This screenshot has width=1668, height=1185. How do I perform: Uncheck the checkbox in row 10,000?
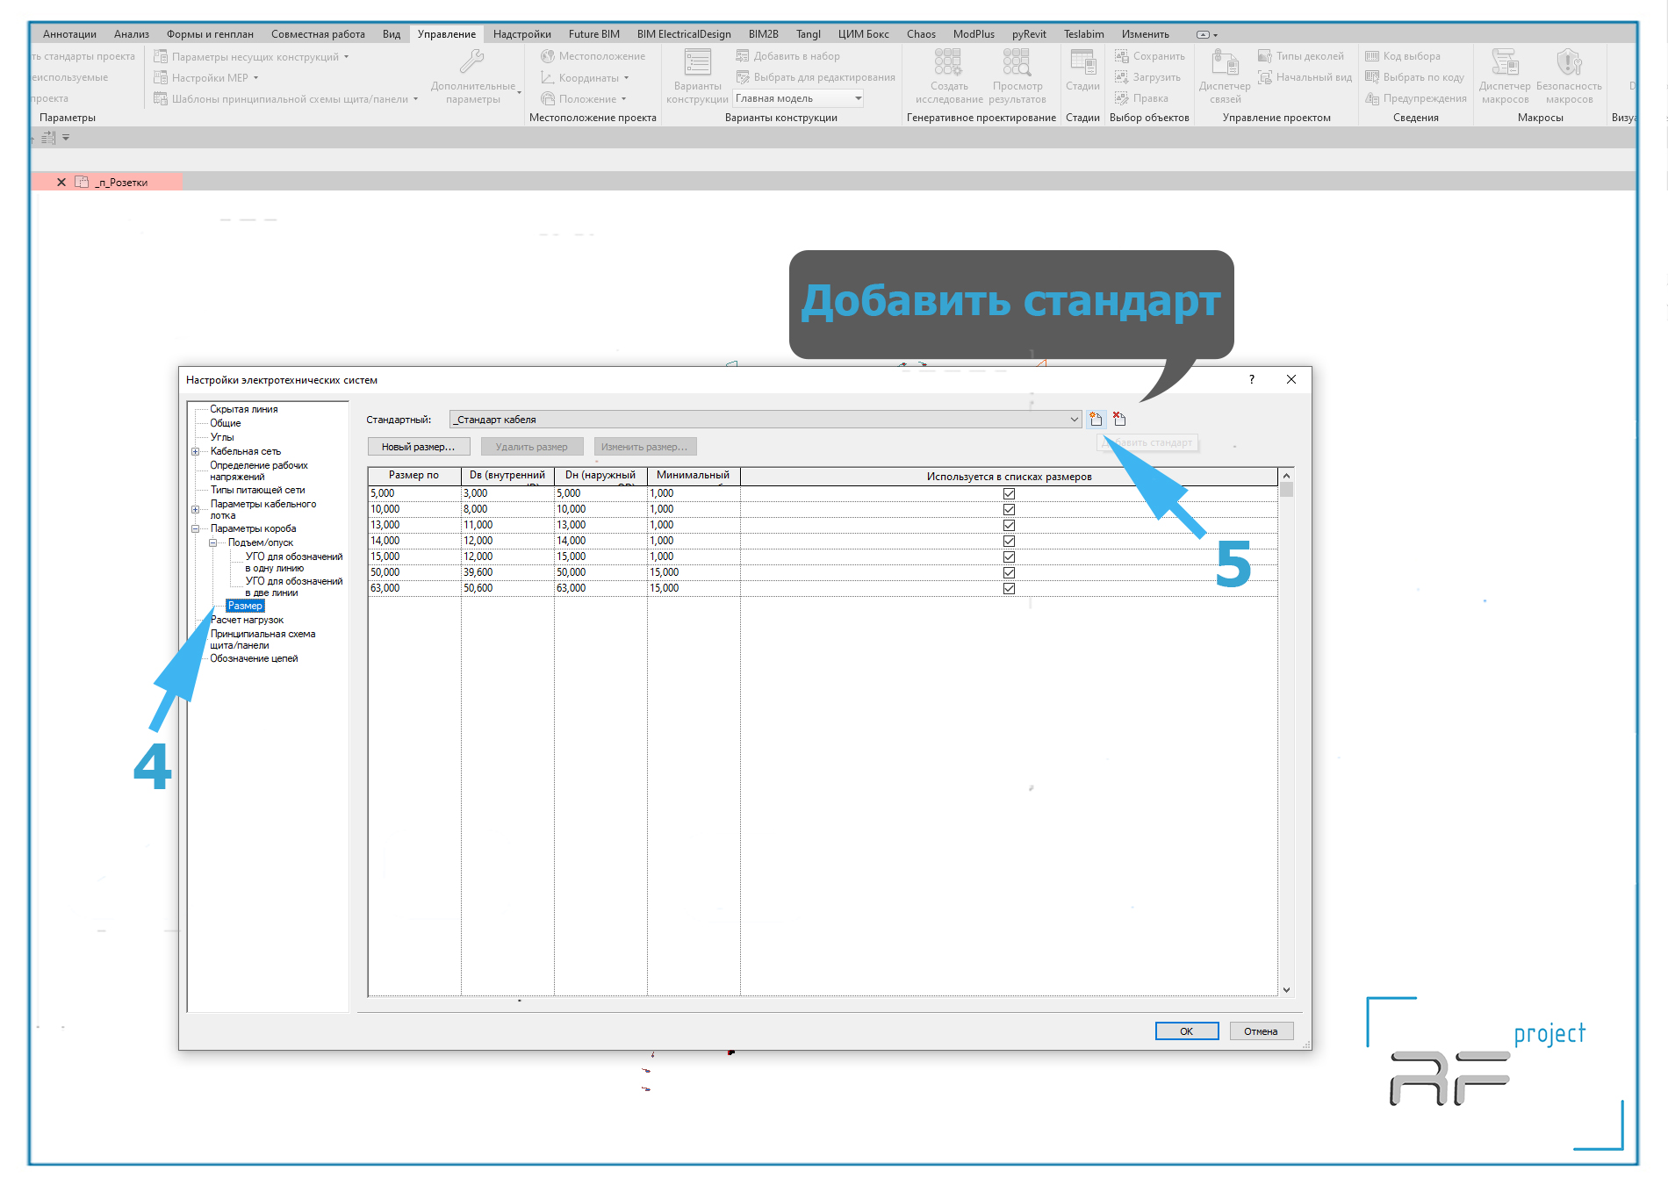(x=1009, y=509)
